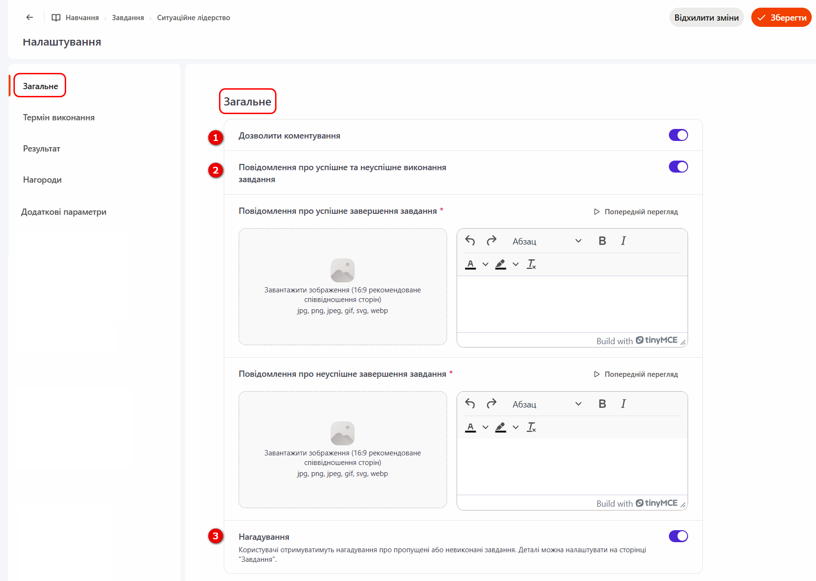The height and width of the screenshot is (581, 816).
Task: Open the Термін виконання section
Action: [59, 117]
